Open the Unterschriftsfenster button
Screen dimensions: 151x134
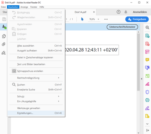(122, 27)
